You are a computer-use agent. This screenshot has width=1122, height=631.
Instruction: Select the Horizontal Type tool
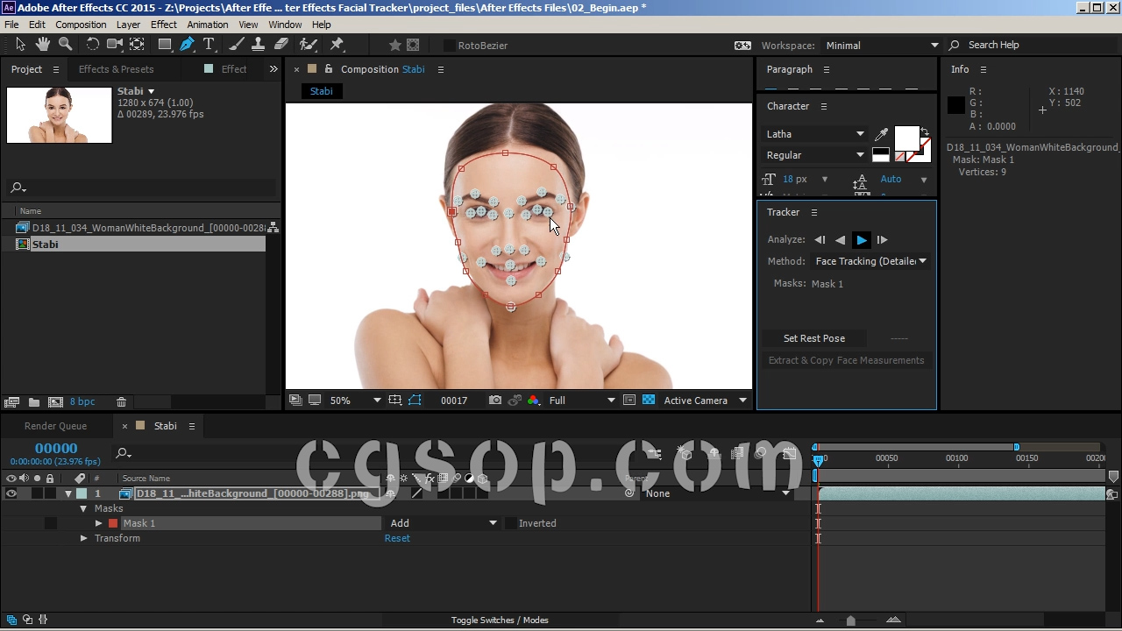(x=209, y=45)
